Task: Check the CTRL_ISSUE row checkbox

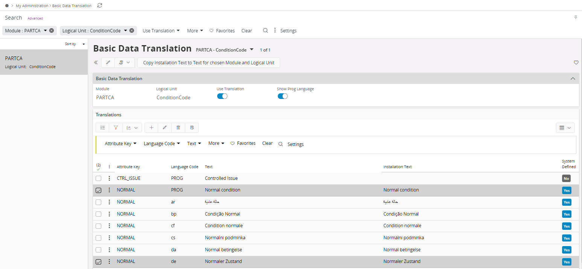Action: pos(98,178)
